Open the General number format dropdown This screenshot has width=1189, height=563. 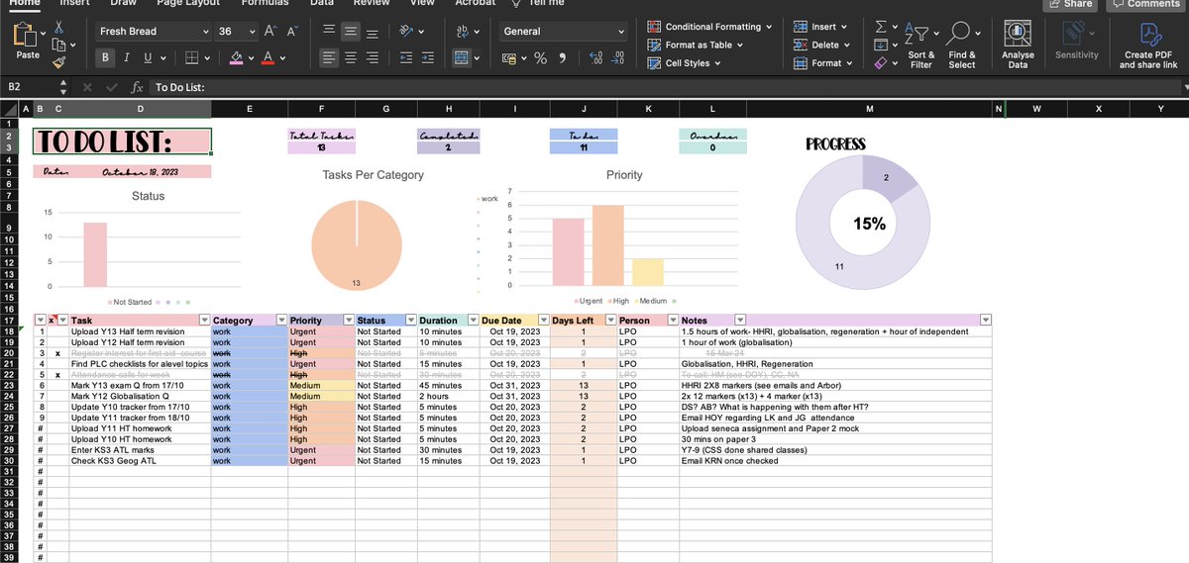click(620, 32)
